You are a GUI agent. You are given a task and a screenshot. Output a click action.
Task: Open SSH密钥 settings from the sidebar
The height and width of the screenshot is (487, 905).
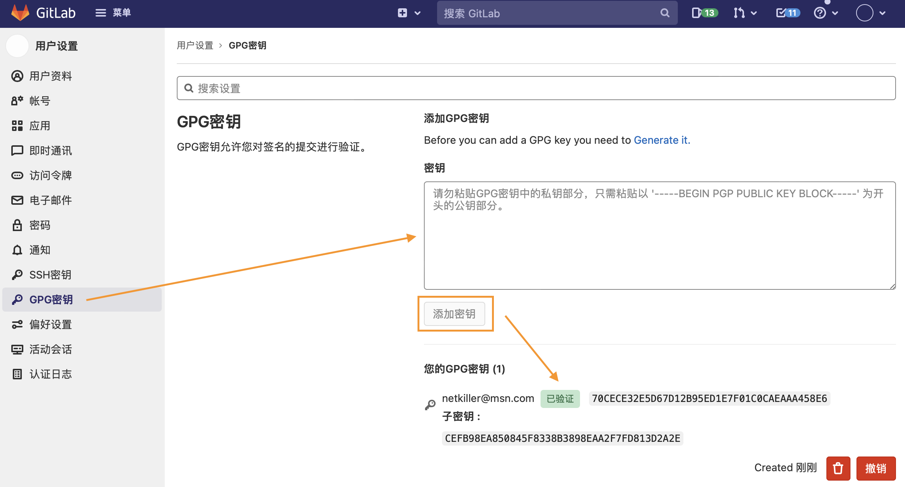tap(50, 275)
